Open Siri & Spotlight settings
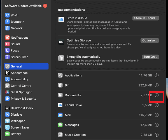Screen dimensions: 168x140 coord(21,92)
